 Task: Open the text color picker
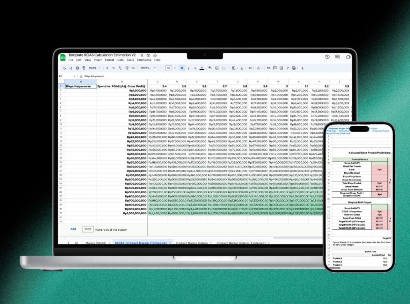tap(201, 68)
